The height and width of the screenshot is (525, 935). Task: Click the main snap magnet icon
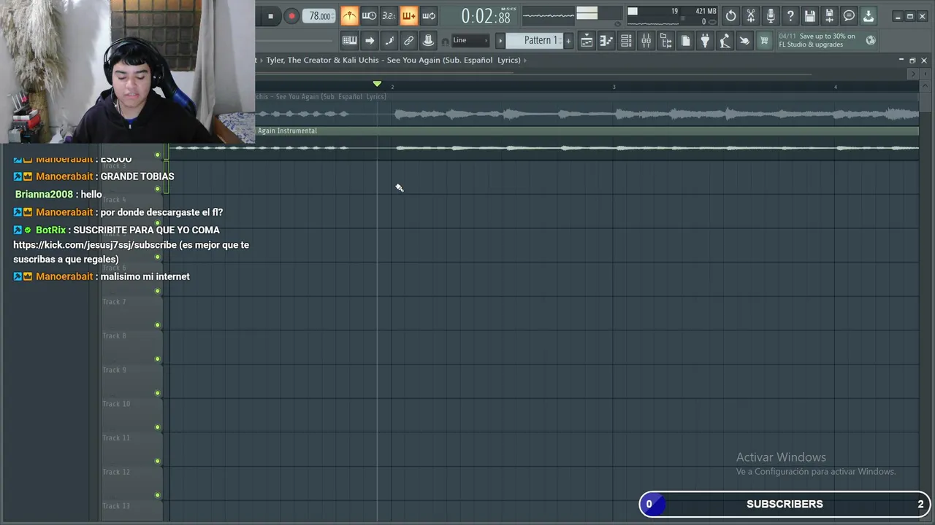445,42
